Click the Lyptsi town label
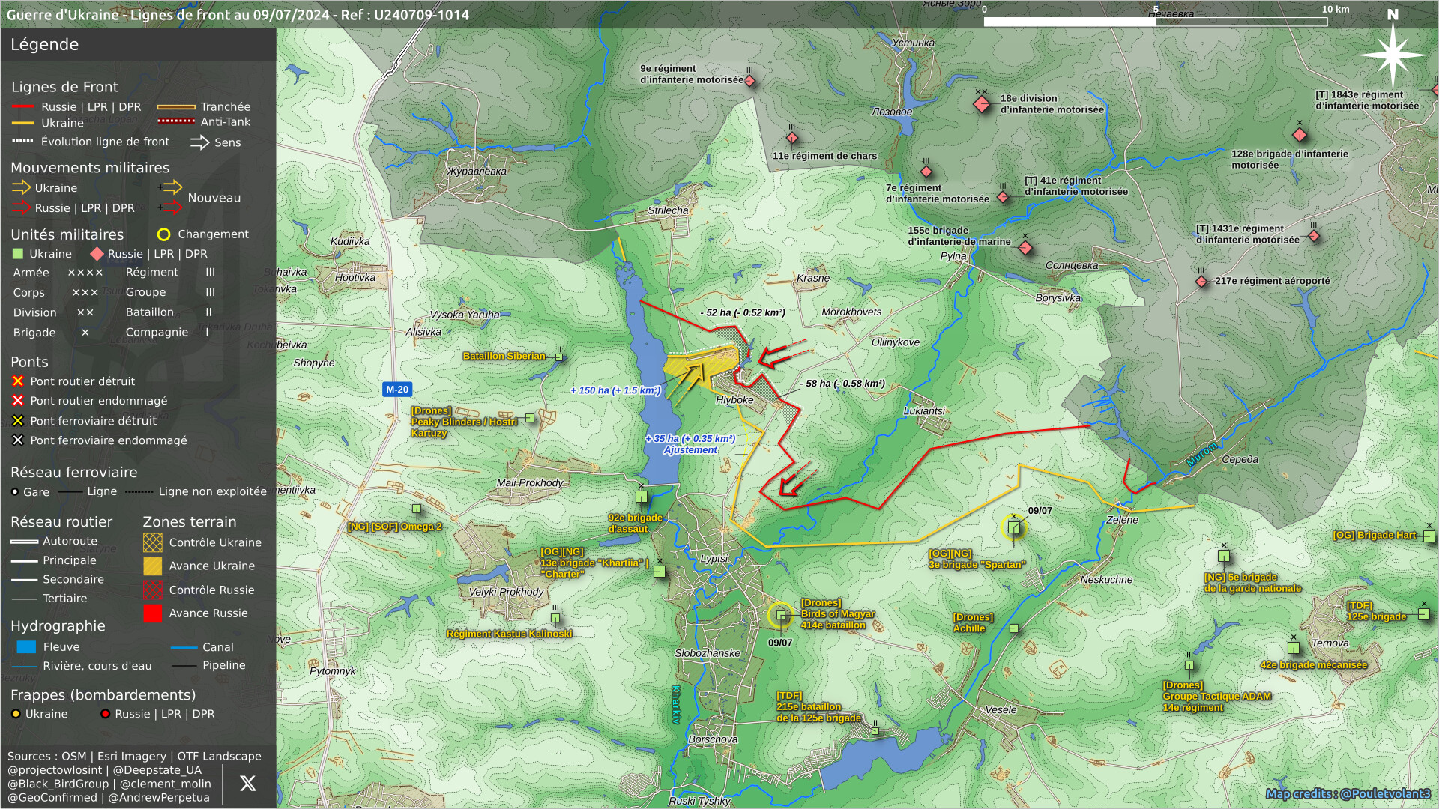Screen dimensions: 1439x809 (714, 559)
